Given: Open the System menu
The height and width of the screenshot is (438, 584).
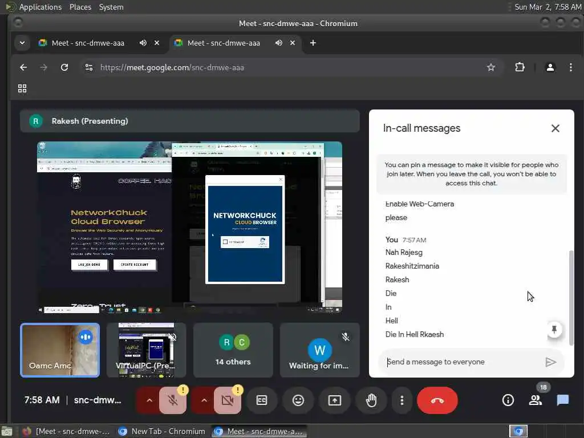Looking at the screenshot, I should [x=111, y=7].
